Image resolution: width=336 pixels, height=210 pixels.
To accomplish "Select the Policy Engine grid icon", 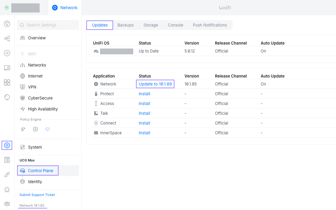I will click(35, 129).
